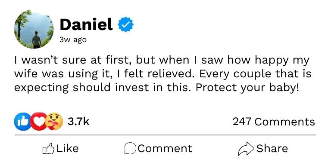Screen dimensions: 331x165
Task: Like the post using the Like label
Action: tap(68, 148)
